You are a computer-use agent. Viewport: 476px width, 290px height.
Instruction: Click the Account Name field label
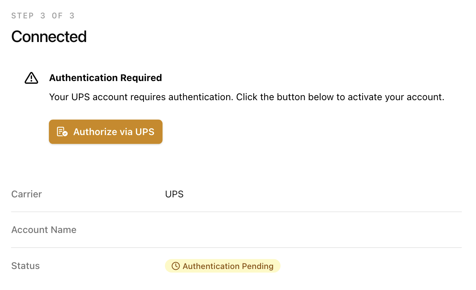click(44, 230)
